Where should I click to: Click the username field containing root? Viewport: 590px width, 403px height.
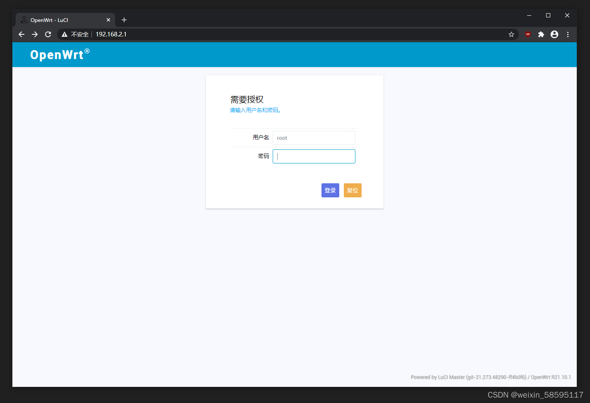click(314, 138)
